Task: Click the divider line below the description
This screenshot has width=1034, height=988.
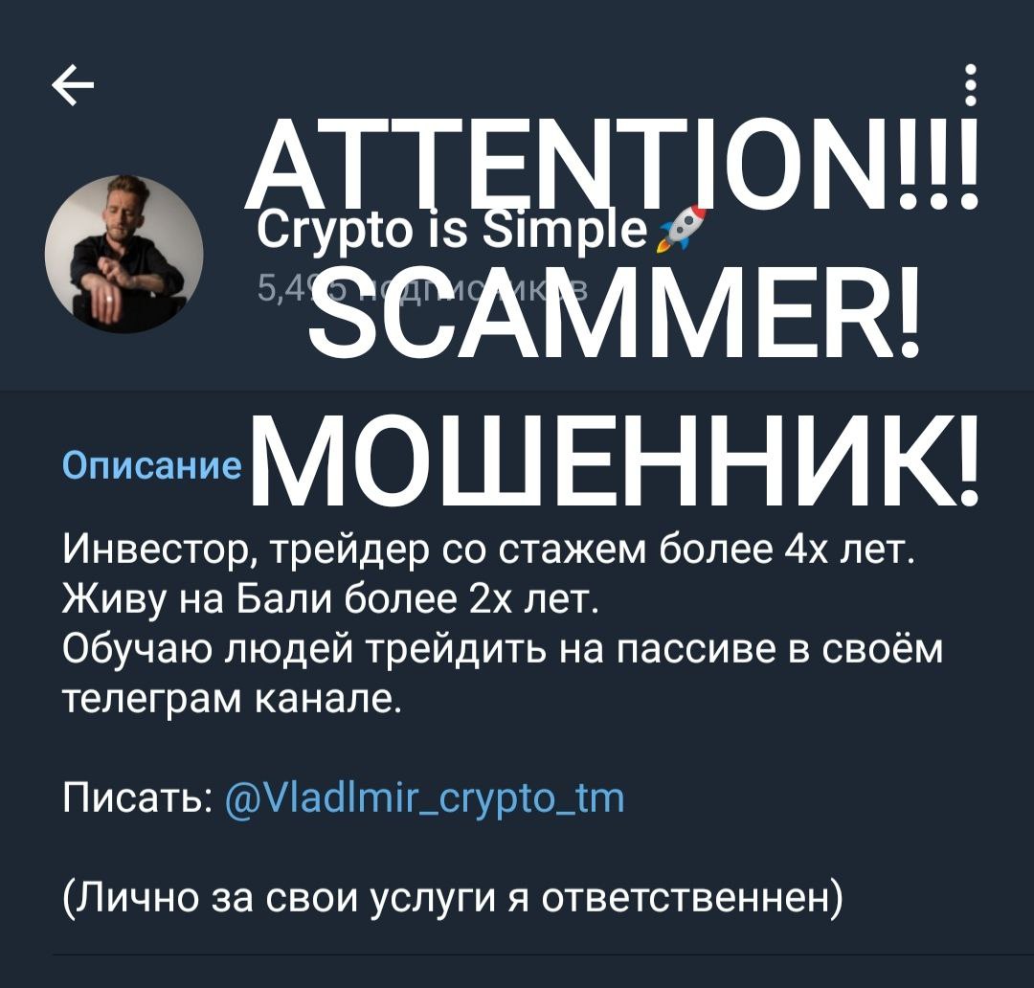Action: tap(543, 954)
